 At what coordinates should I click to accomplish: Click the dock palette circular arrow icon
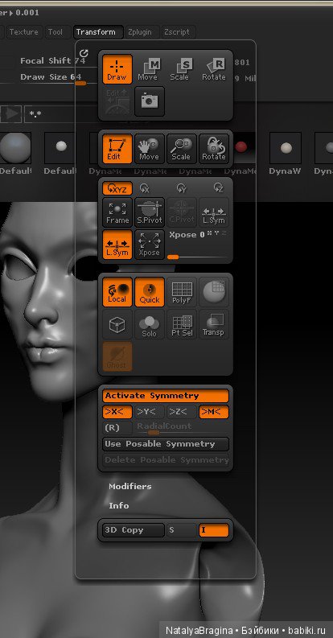tap(84, 53)
